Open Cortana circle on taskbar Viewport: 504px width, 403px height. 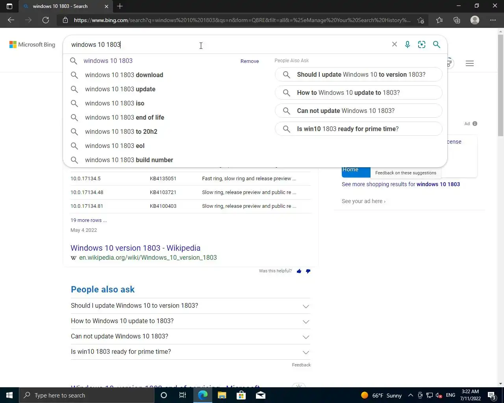[x=164, y=395]
